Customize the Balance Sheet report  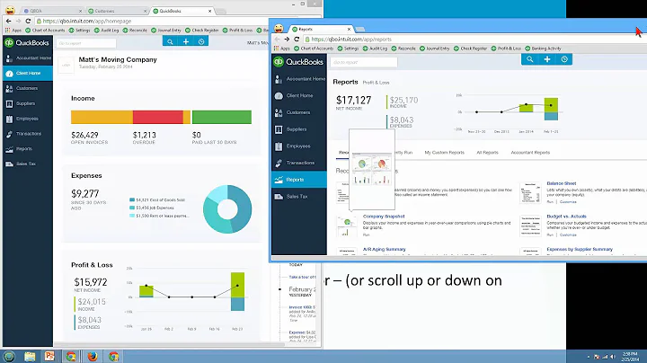pos(568,201)
